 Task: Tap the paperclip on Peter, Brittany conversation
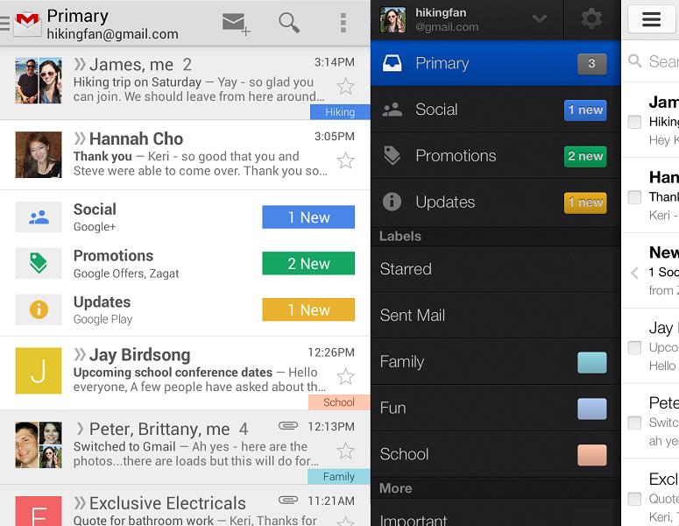pyautogui.click(x=288, y=426)
